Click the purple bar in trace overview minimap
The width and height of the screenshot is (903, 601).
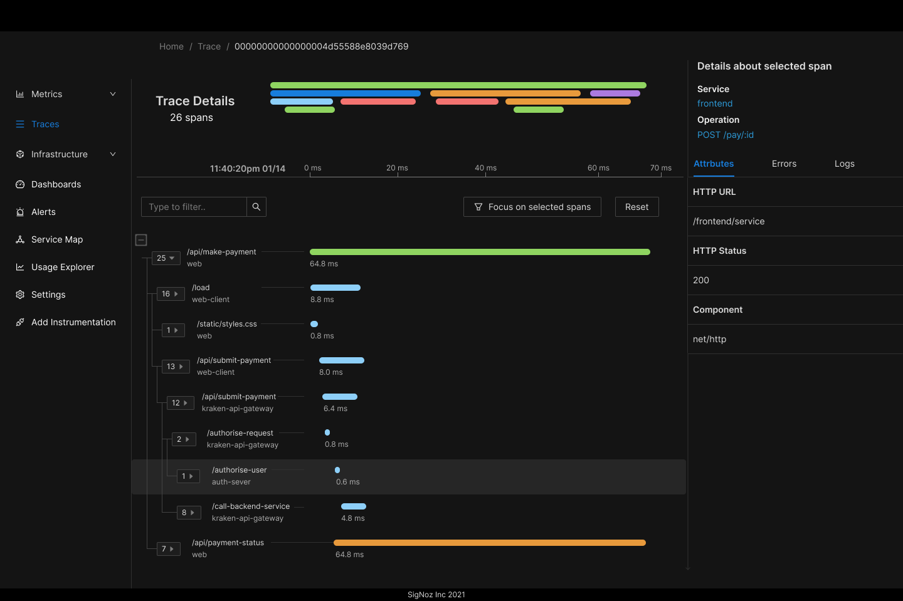click(615, 93)
